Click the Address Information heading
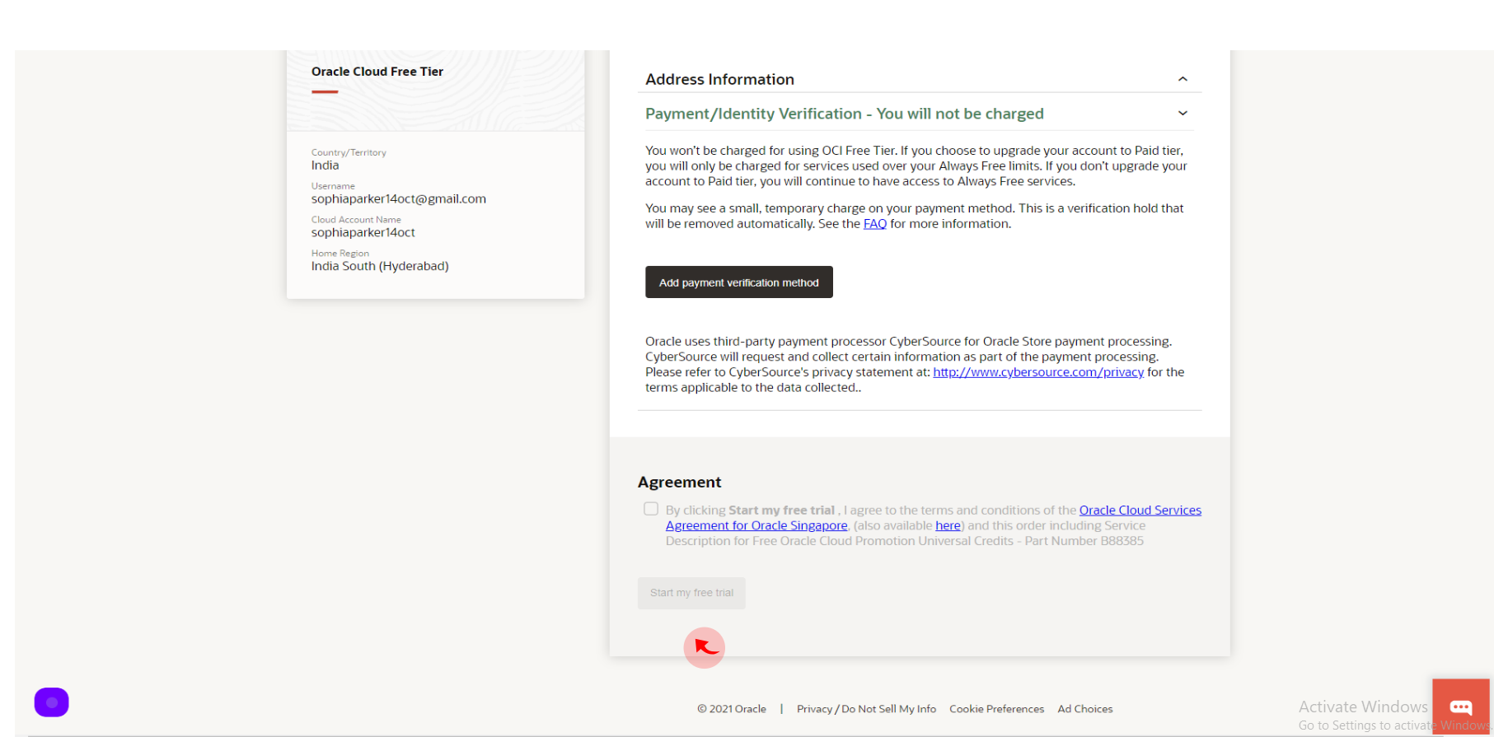 coord(719,79)
